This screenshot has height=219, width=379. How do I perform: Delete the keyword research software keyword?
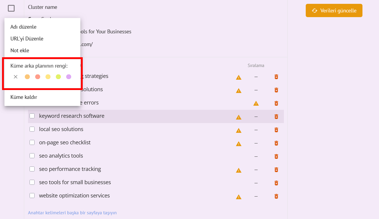(276, 117)
